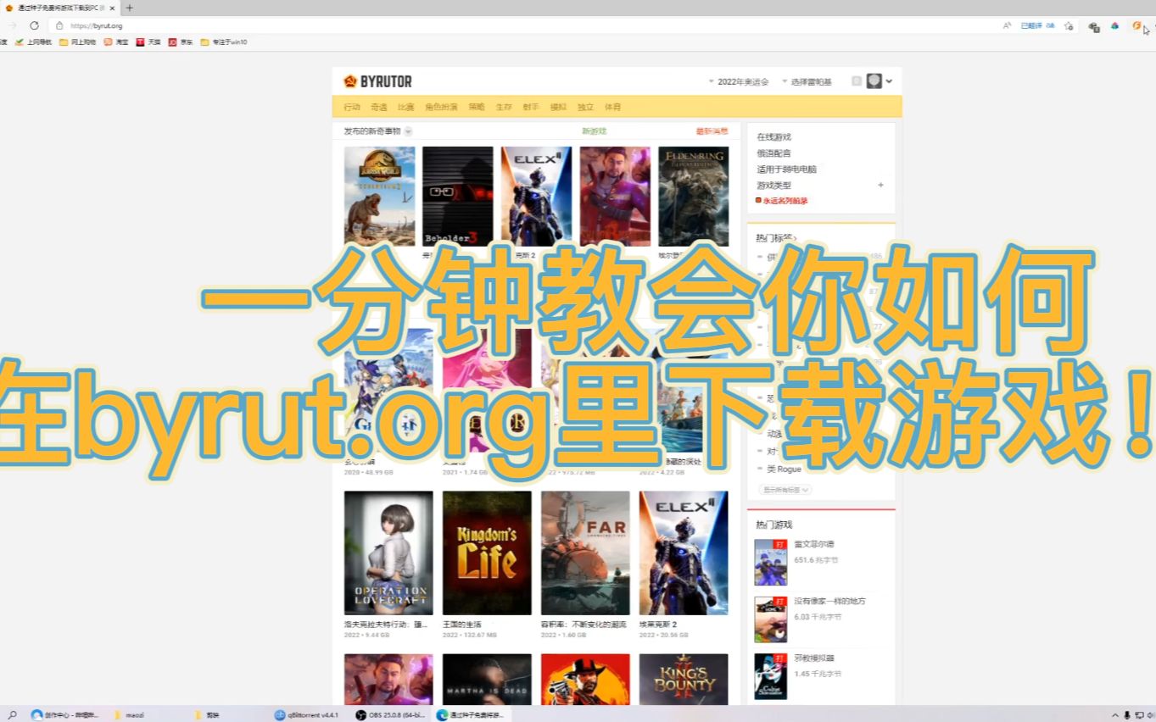
Task: Open qBittorrent v4.4.1 from the taskbar
Action: [x=307, y=715]
